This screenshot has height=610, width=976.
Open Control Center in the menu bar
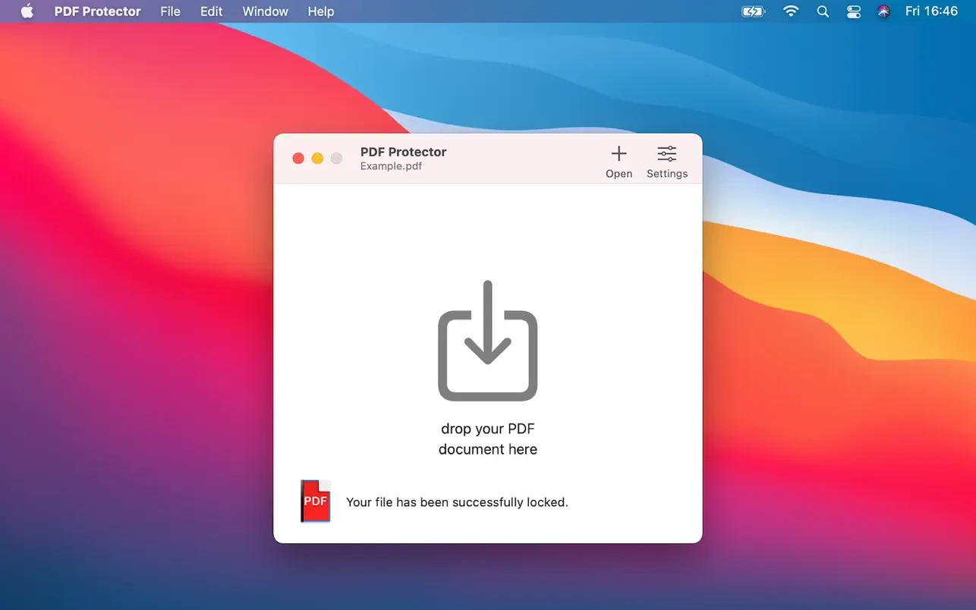(x=853, y=11)
